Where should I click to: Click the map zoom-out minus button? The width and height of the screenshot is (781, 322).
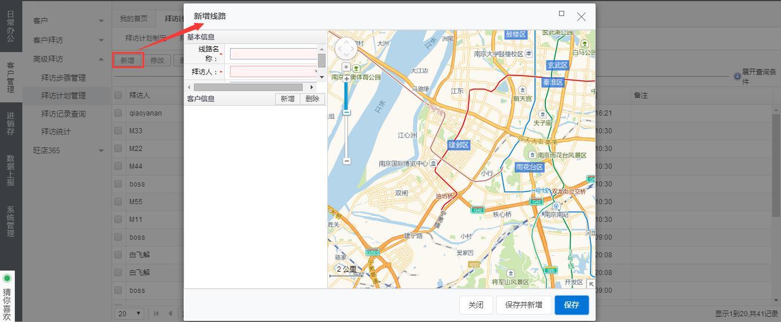(346, 161)
